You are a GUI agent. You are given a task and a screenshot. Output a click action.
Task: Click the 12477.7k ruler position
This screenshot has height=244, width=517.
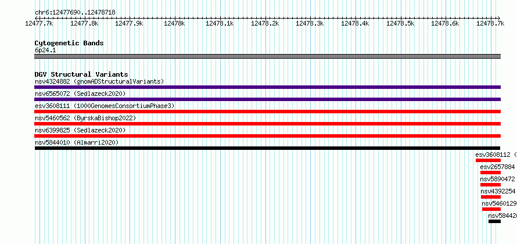(40, 24)
